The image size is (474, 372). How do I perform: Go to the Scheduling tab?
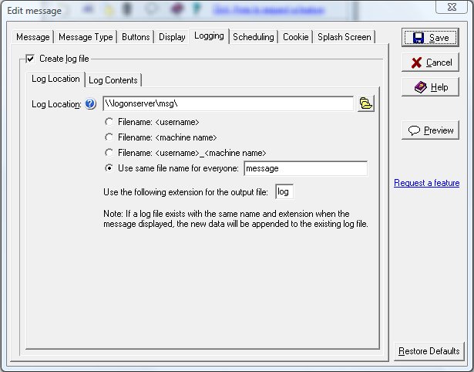(253, 37)
